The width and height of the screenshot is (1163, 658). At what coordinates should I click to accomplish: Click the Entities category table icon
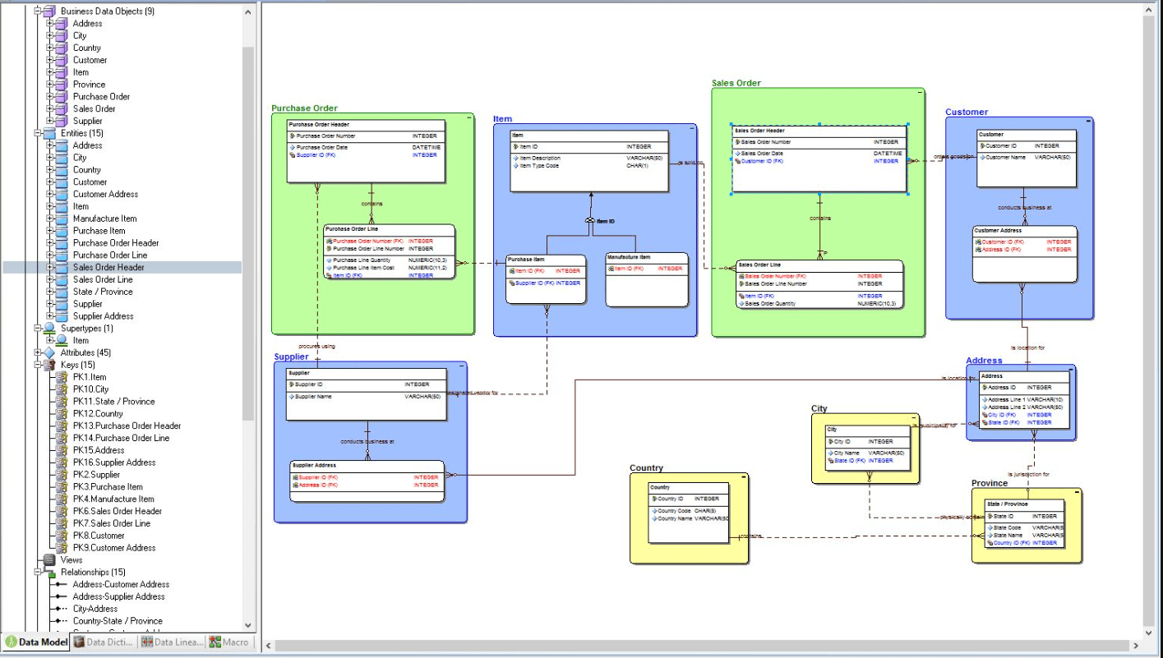click(49, 132)
